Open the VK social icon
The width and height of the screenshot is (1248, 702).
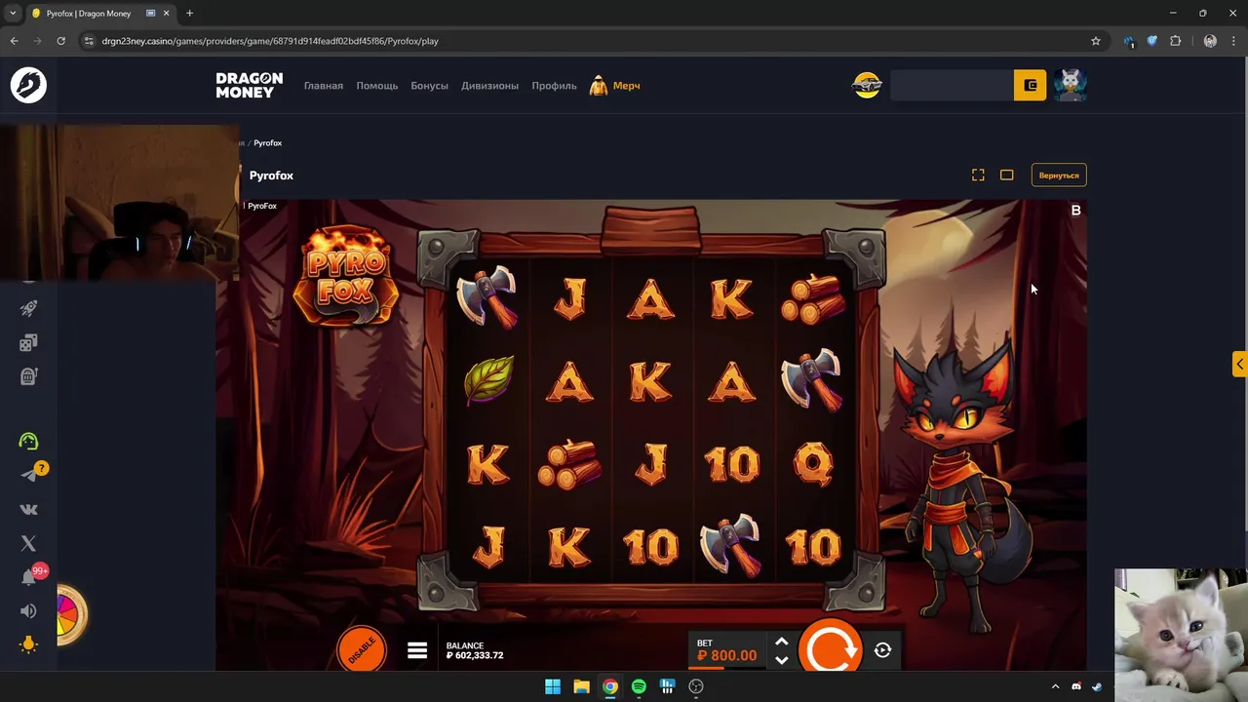point(28,509)
